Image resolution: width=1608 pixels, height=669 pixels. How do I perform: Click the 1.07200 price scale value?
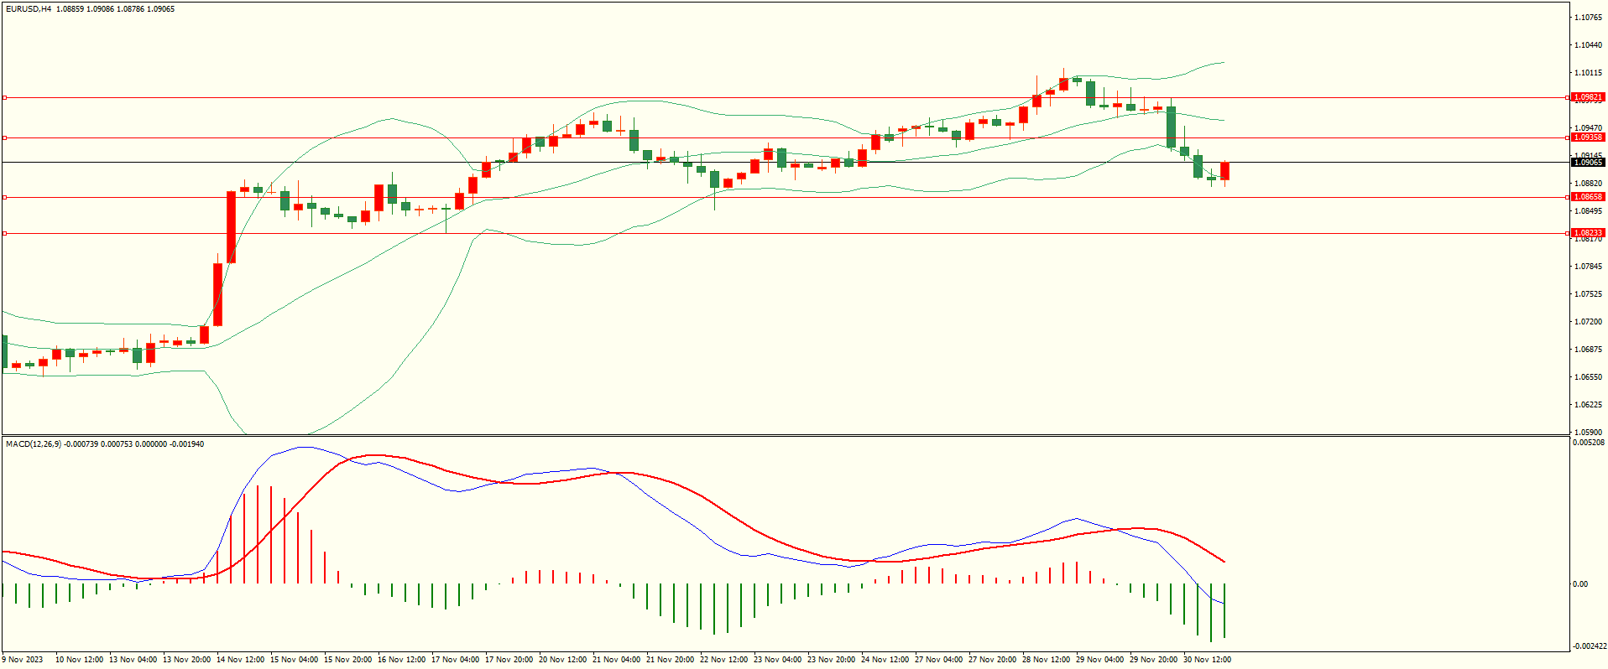coord(1588,322)
